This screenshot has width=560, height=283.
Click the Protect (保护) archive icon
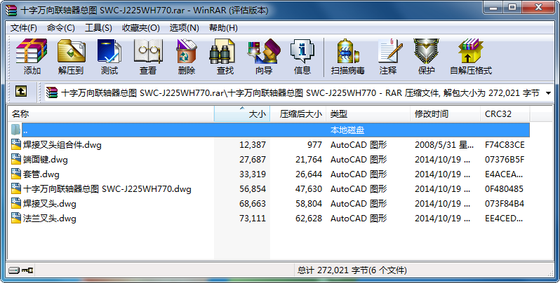(426, 57)
